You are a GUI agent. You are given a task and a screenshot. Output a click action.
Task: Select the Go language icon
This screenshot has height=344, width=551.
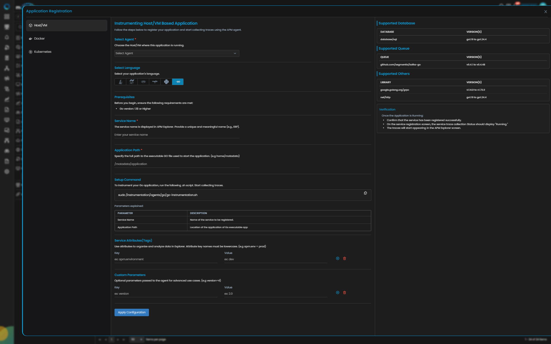tap(178, 82)
